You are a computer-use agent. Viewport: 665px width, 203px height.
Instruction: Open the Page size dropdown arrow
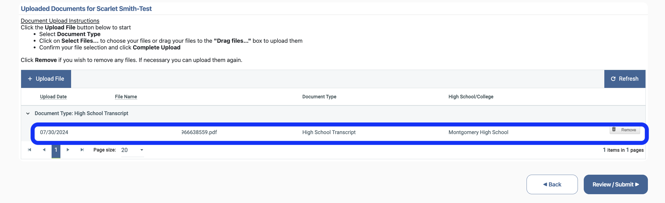click(142, 150)
